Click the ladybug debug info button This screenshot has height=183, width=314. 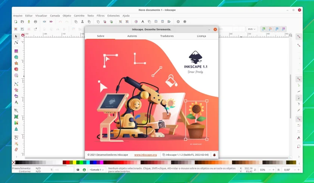pos(214,155)
